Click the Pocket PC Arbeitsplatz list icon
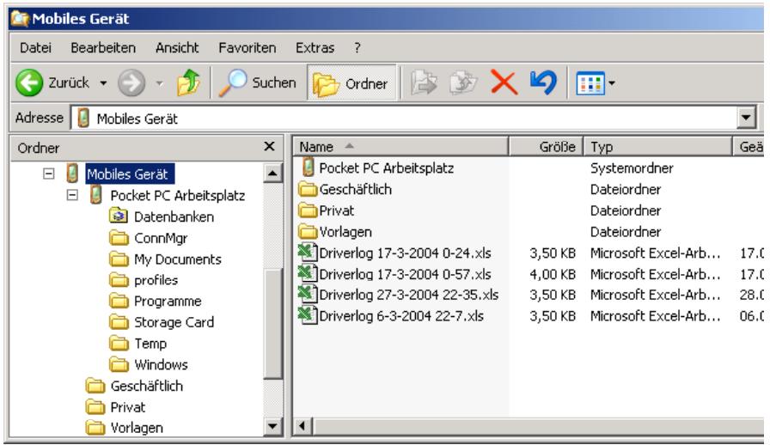Viewport: 770px width, 445px height. click(308, 168)
